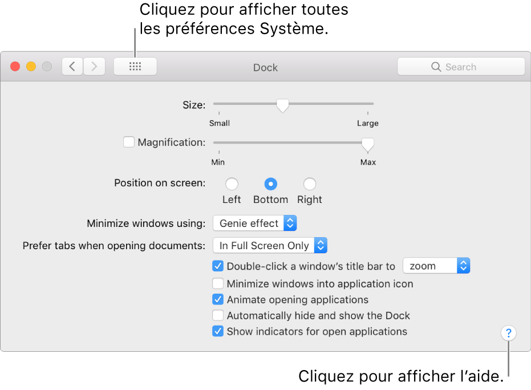Viewport: 531px width, 390px height.
Task: Click the magnifying glass search icon
Action: [x=436, y=67]
